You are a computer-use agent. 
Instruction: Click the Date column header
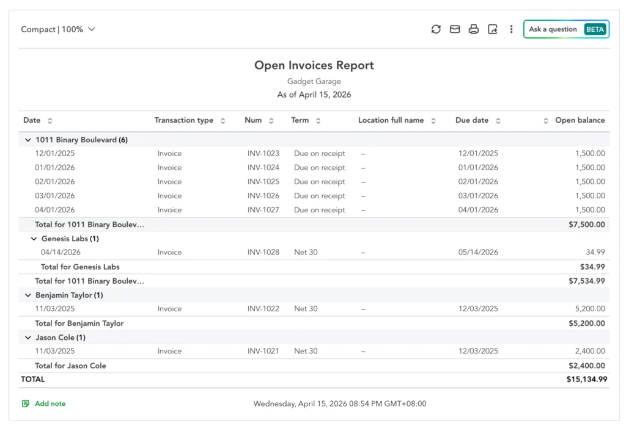(32, 120)
